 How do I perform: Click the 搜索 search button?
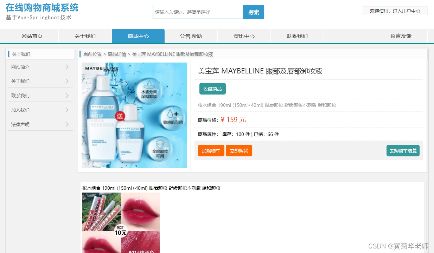(x=254, y=12)
